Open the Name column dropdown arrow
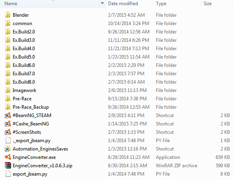Viewport: 233px width, 180px height. pos(102,3)
